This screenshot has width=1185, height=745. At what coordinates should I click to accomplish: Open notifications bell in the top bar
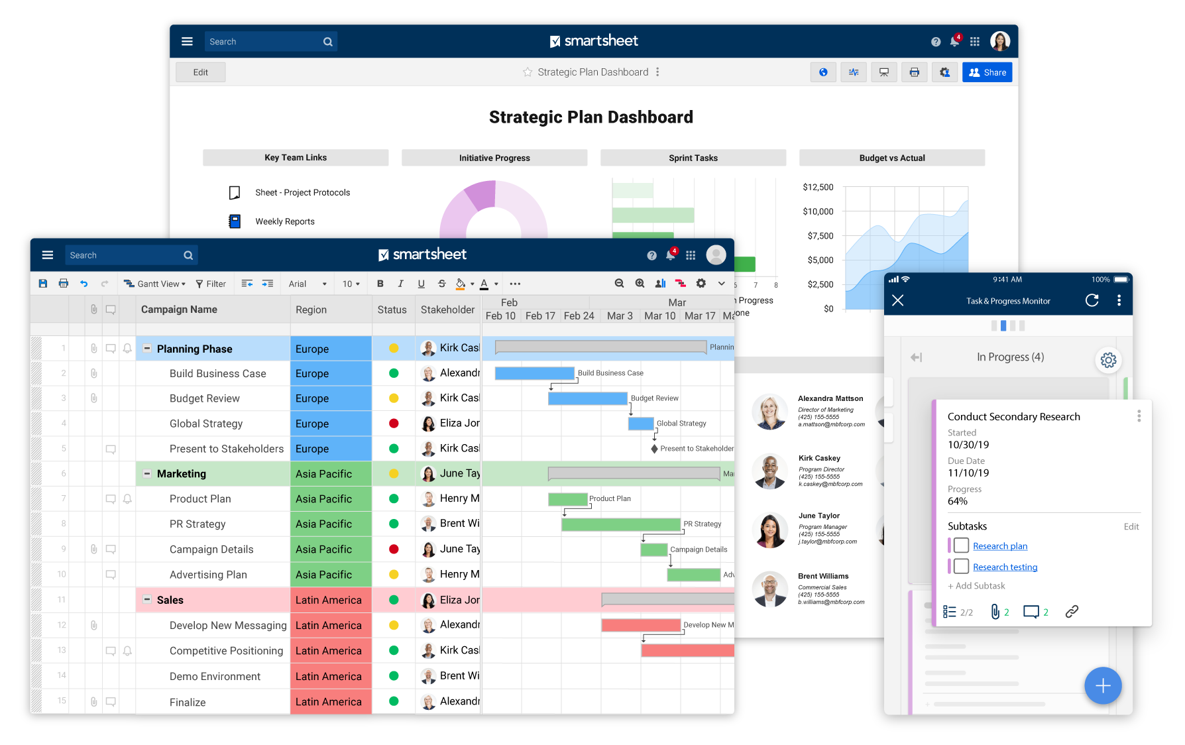pos(955,40)
